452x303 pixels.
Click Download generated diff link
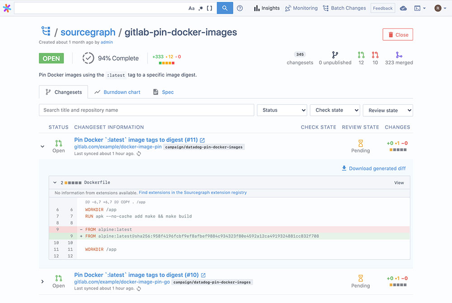373,169
